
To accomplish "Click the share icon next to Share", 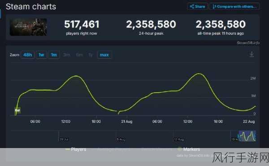I will (x=192, y=7).
